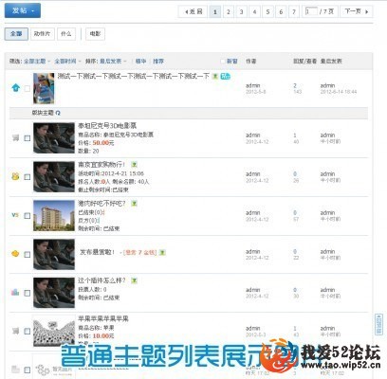Expand the 全部主题 filter dropdown

[x=37, y=62]
